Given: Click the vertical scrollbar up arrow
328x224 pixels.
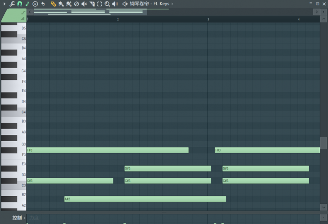Looking at the screenshot, I should pos(323,19).
